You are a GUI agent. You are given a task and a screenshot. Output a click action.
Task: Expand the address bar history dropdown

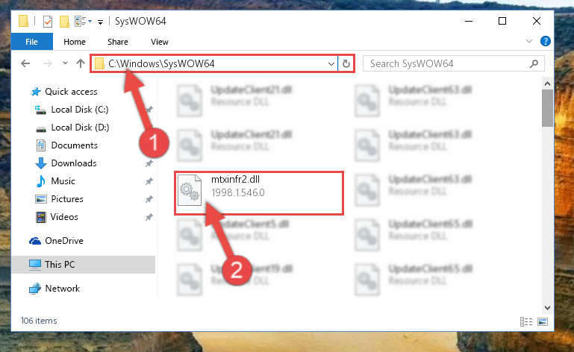click(x=331, y=64)
